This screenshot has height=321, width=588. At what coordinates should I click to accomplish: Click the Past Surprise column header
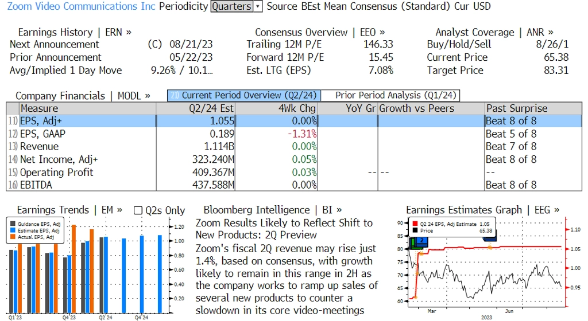tap(533, 108)
